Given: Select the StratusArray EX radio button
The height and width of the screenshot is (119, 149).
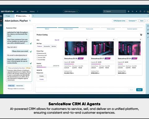Looking at the screenshot, I should [37, 53].
